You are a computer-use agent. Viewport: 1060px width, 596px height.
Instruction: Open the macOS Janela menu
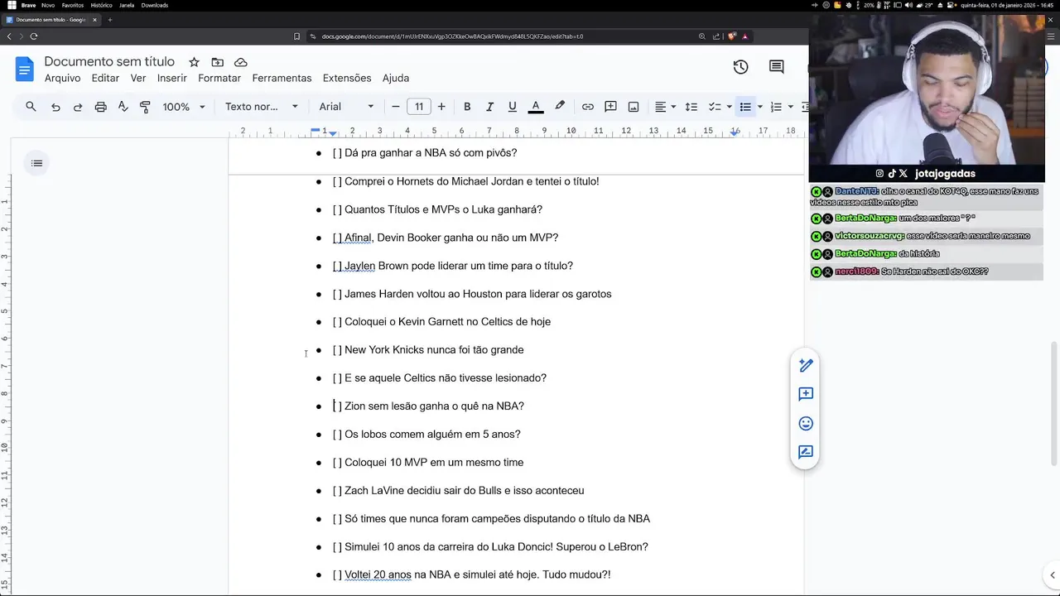tap(127, 5)
